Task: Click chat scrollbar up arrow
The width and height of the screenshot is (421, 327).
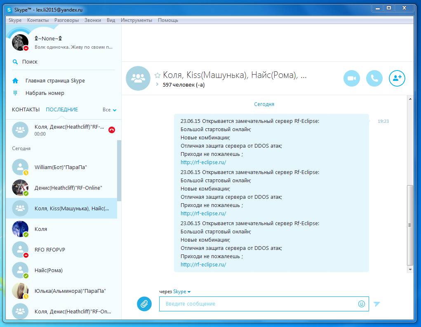Action: 410,99
